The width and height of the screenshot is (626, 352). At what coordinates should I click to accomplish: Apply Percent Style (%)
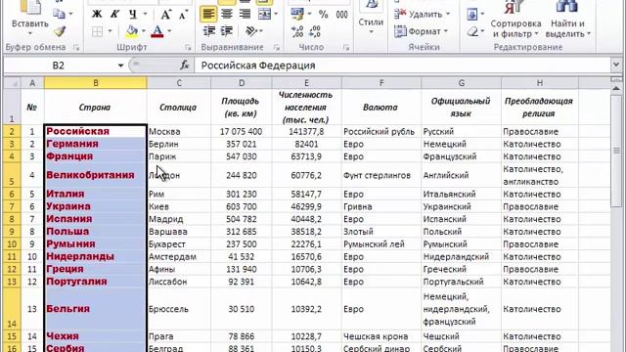[324, 15]
